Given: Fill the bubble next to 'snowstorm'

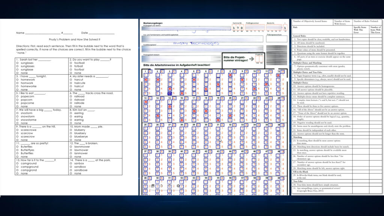Looking at the screenshot, I should 17,117.
